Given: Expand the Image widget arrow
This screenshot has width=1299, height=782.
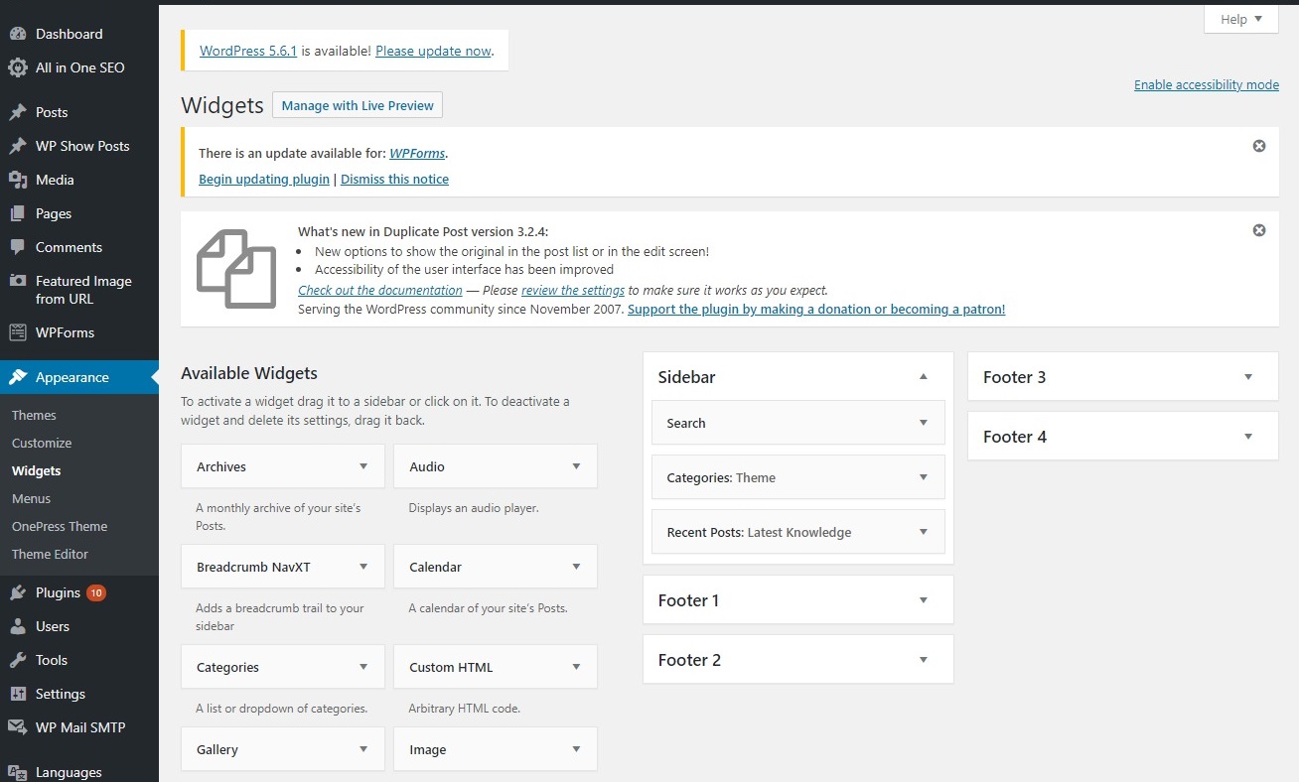Looking at the screenshot, I should [x=576, y=749].
